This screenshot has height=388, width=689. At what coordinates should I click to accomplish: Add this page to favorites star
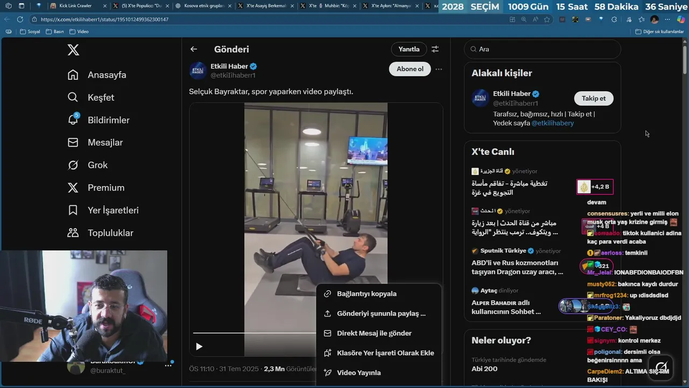click(x=547, y=19)
